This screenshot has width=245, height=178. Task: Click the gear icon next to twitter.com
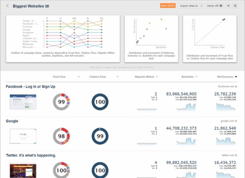tap(236, 155)
